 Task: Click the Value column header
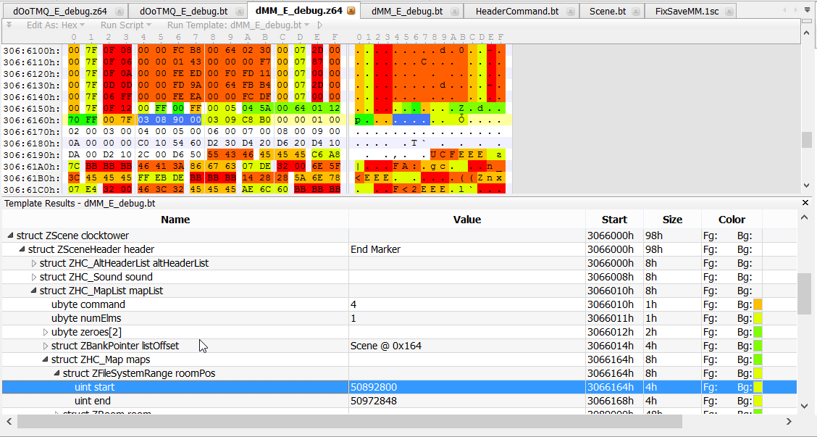pyautogui.click(x=467, y=220)
